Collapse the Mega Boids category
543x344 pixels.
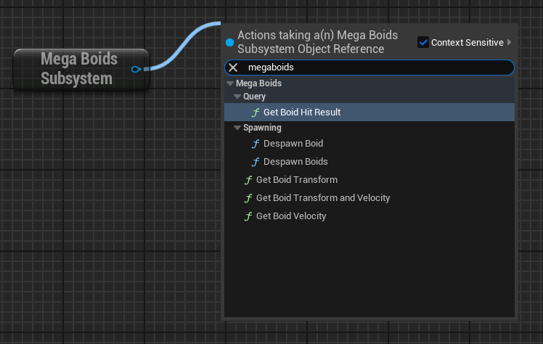click(x=230, y=83)
